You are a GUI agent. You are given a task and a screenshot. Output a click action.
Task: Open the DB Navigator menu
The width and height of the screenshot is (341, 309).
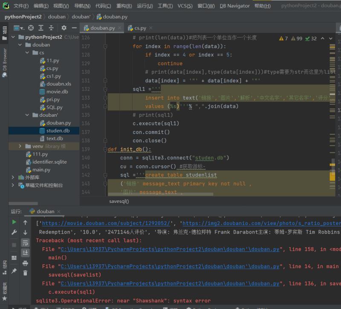pyautogui.click(x=234, y=6)
